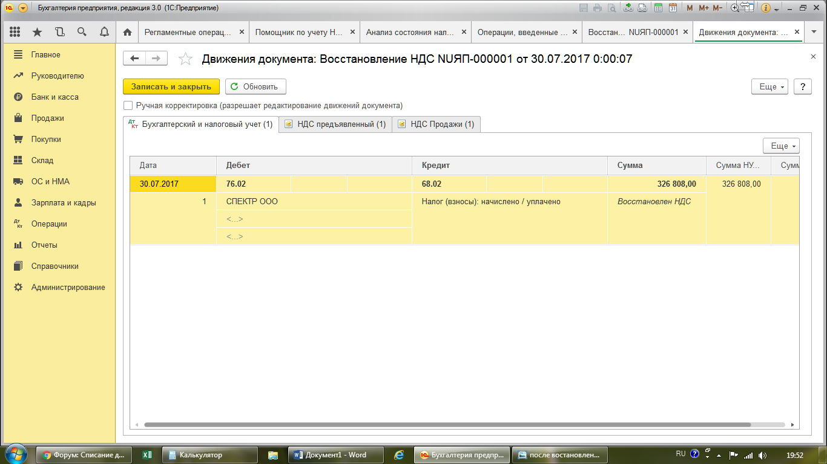Switch to Калькулятор in taskbar
This screenshot has width=827, height=464.
pos(211,454)
